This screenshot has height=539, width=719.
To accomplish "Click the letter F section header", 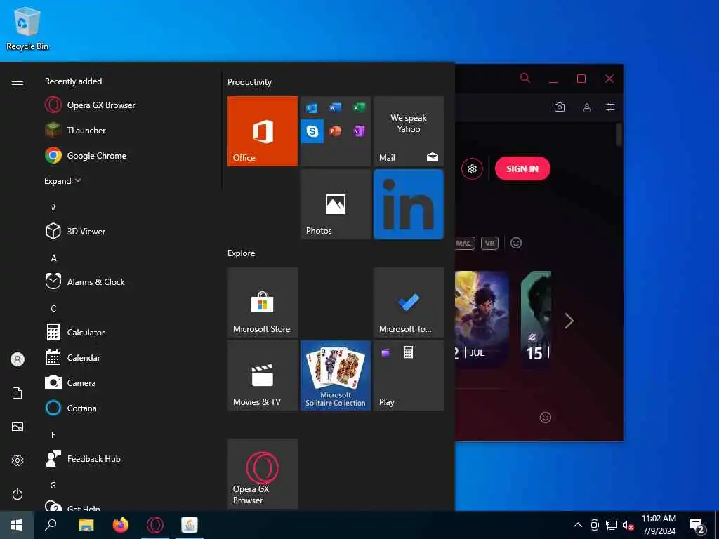I will click(x=53, y=434).
